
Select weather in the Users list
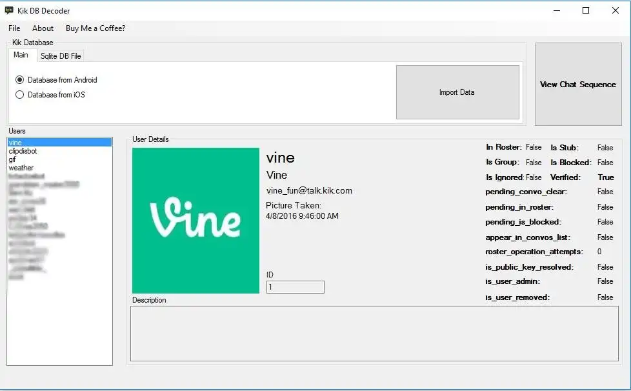(x=59, y=168)
